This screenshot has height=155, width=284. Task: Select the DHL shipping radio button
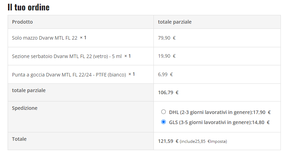(x=164, y=112)
